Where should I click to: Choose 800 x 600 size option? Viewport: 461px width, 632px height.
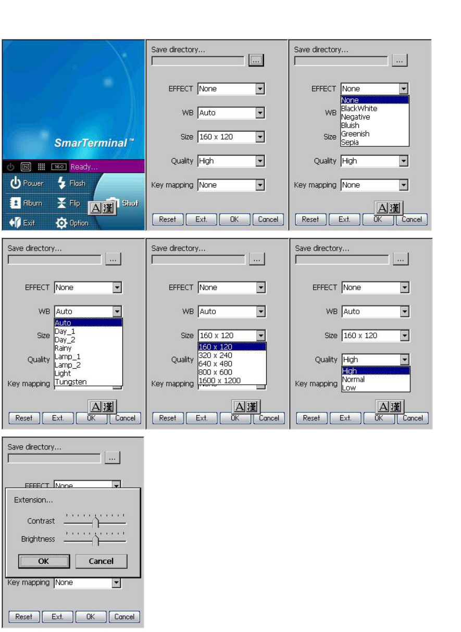coord(232,372)
